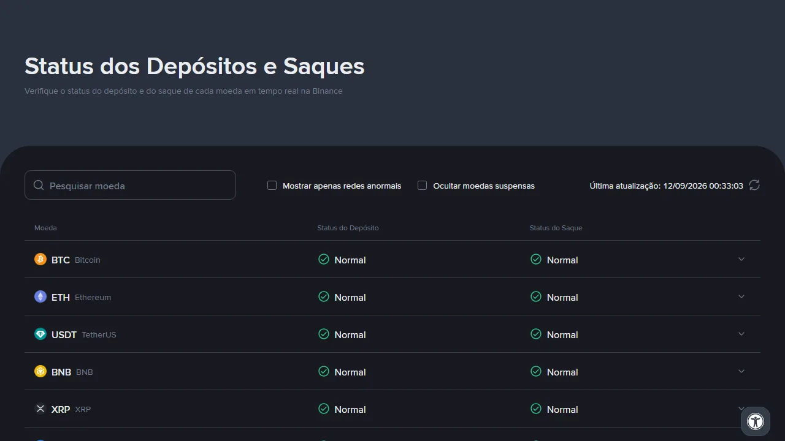Expand the ETH row details
Screen dimensions: 785x441
[741, 296]
